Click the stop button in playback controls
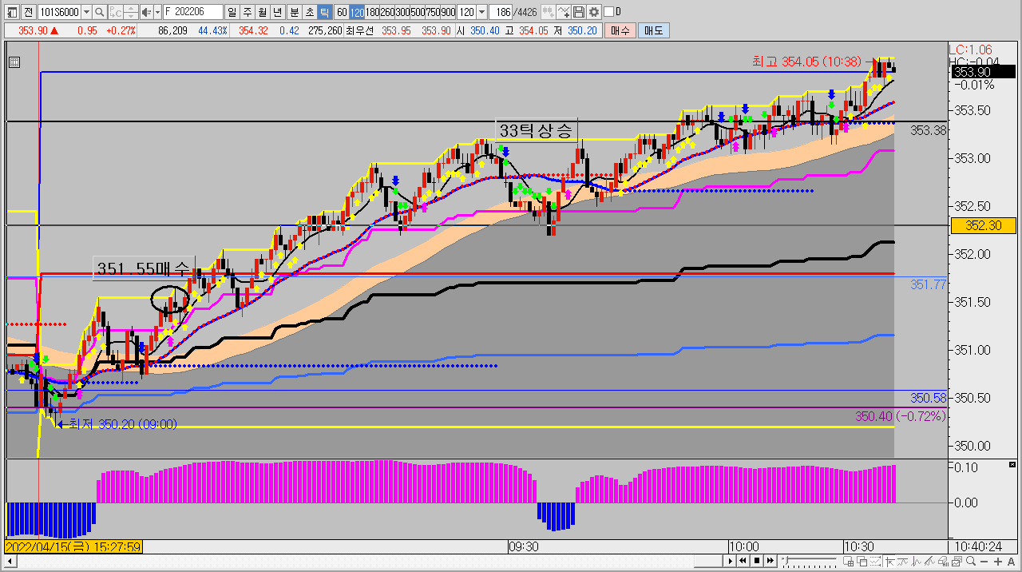 click(x=757, y=561)
